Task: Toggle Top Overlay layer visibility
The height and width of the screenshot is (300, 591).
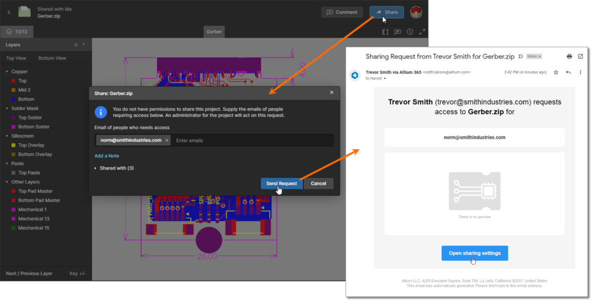Action: coord(13,145)
